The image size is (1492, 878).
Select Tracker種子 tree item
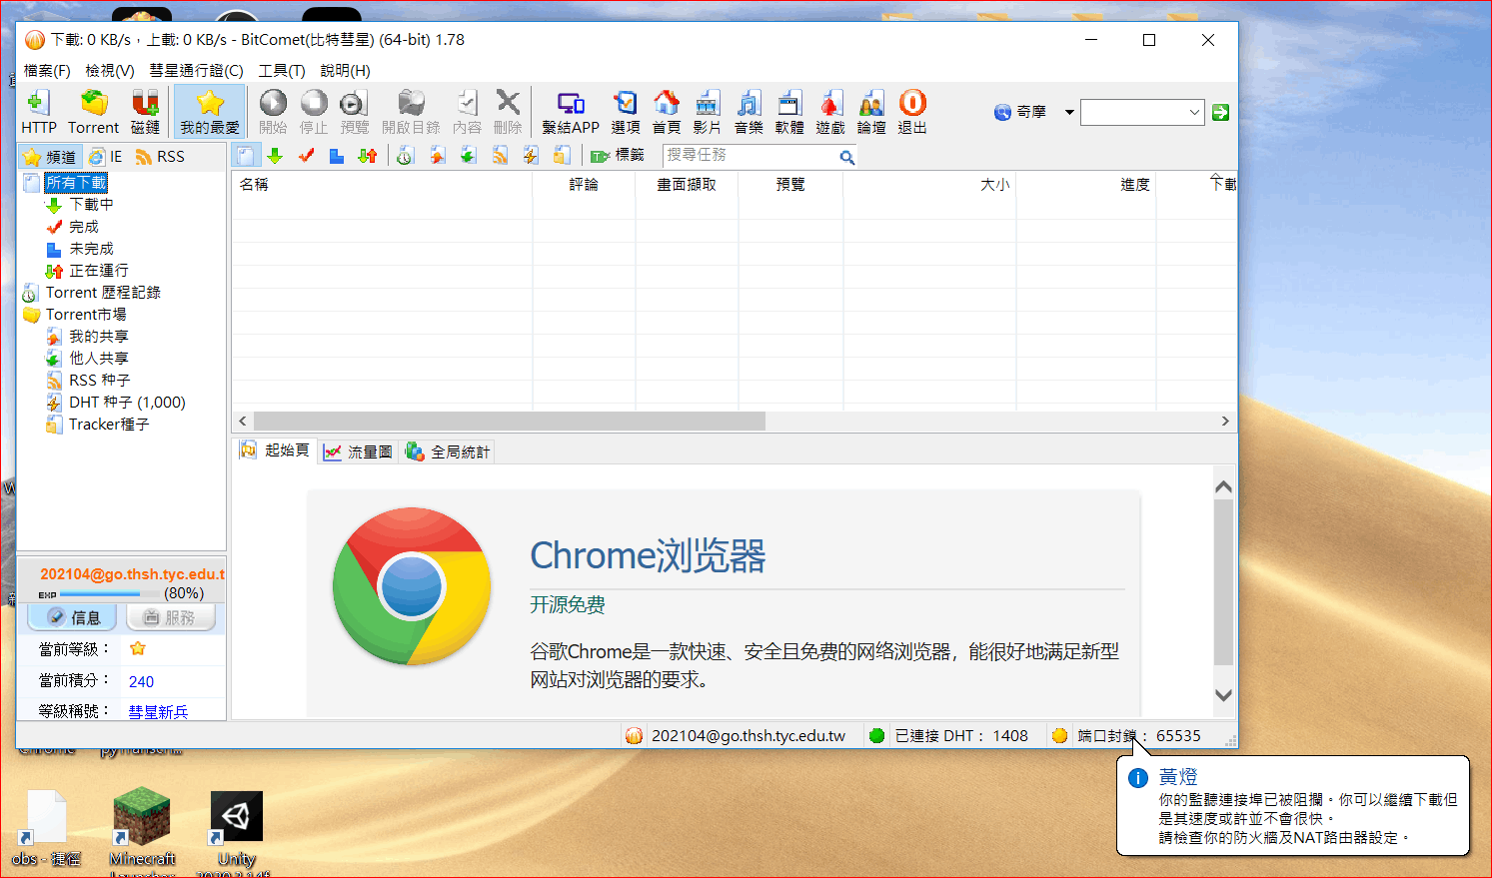tap(109, 425)
